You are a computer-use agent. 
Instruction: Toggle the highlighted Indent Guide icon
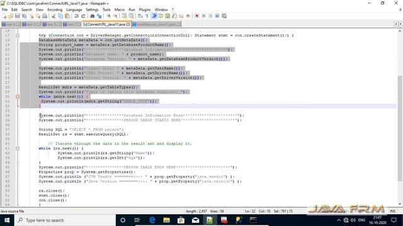[x=154, y=16]
